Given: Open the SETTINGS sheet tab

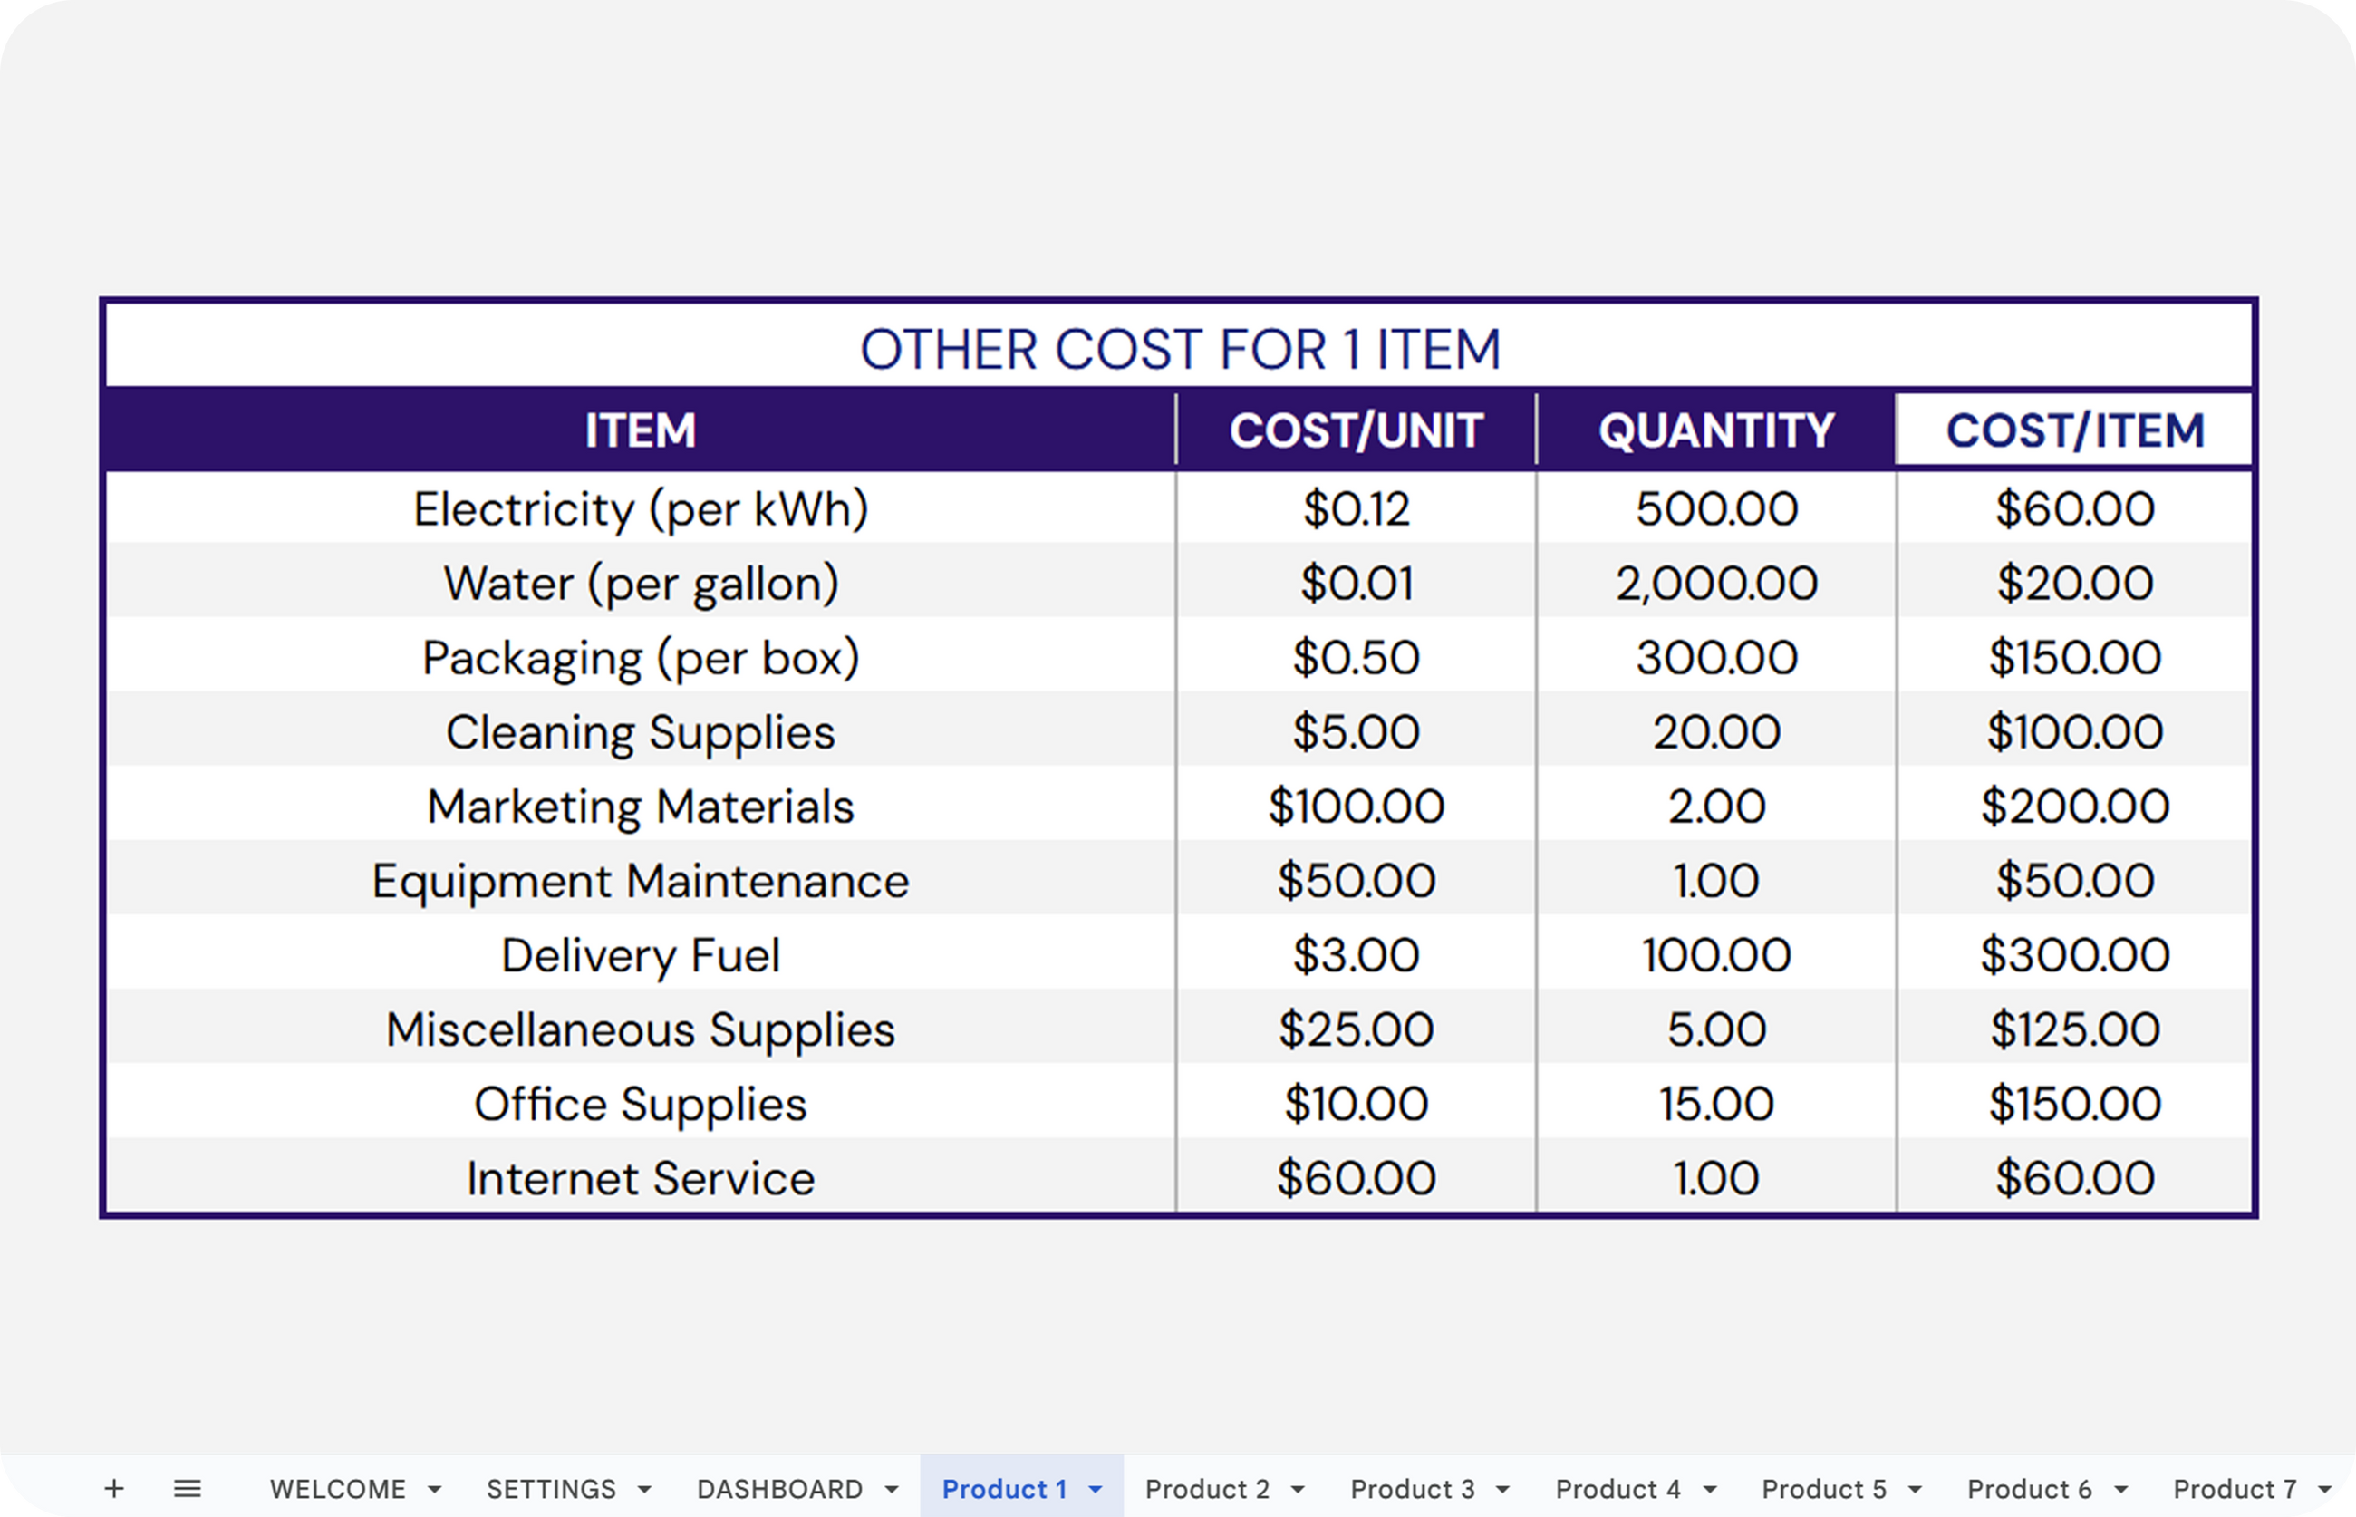Looking at the screenshot, I should tap(551, 1490).
